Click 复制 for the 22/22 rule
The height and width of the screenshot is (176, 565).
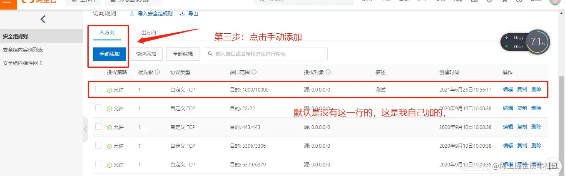tap(522, 108)
